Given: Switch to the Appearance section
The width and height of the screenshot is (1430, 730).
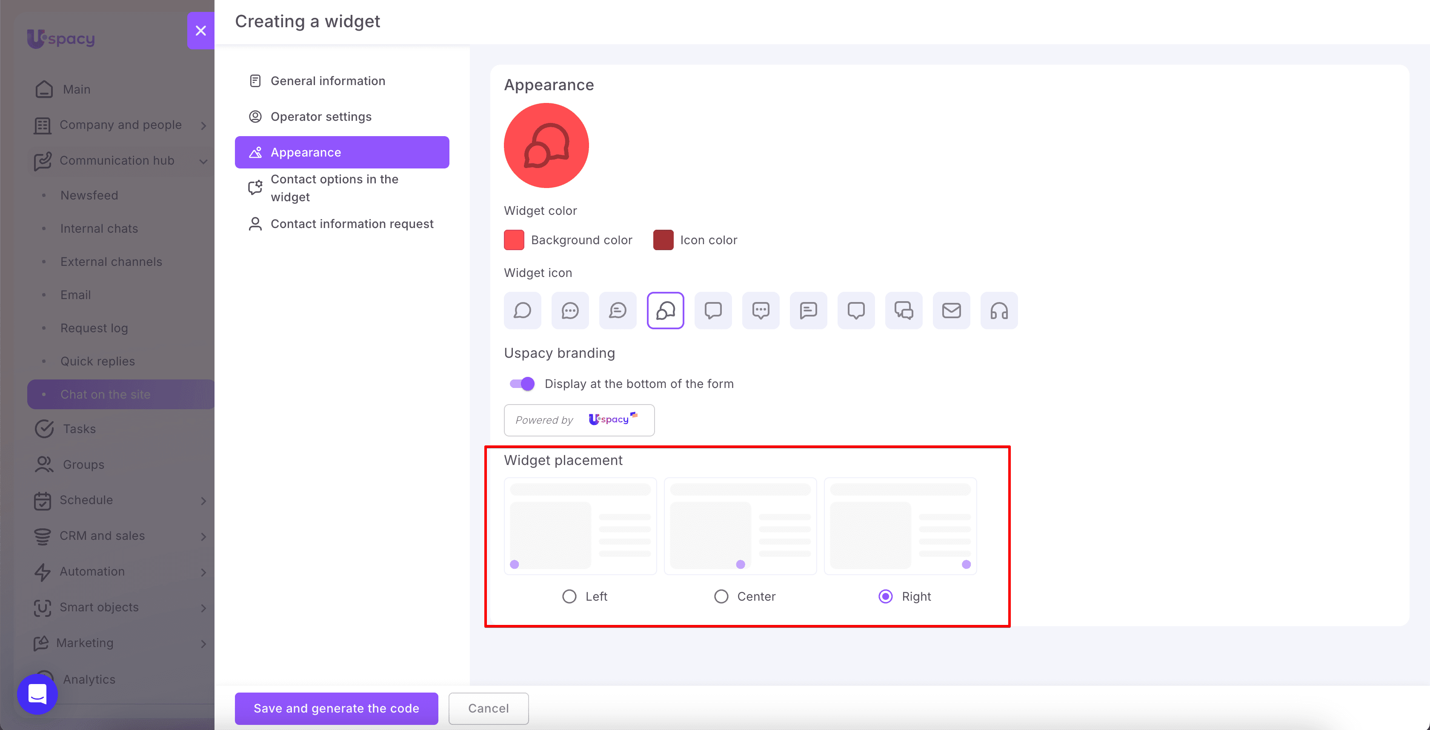Looking at the screenshot, I should click(x=342, y=152).
